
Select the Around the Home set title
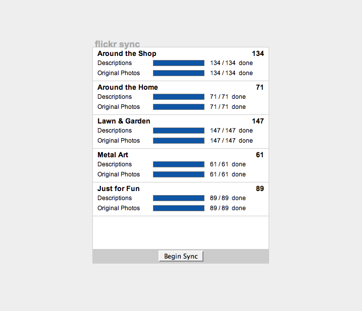(x=127, y=87)
